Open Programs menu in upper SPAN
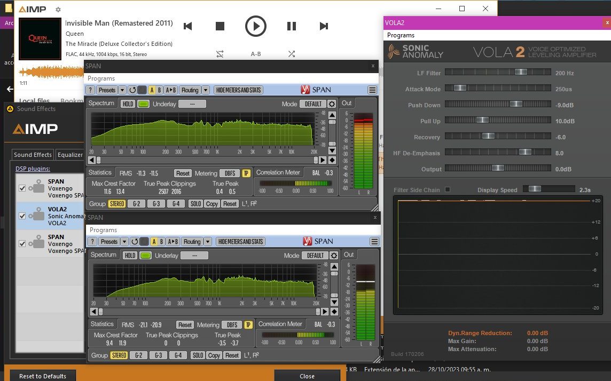The image size is (611, 381). point(101,78)
